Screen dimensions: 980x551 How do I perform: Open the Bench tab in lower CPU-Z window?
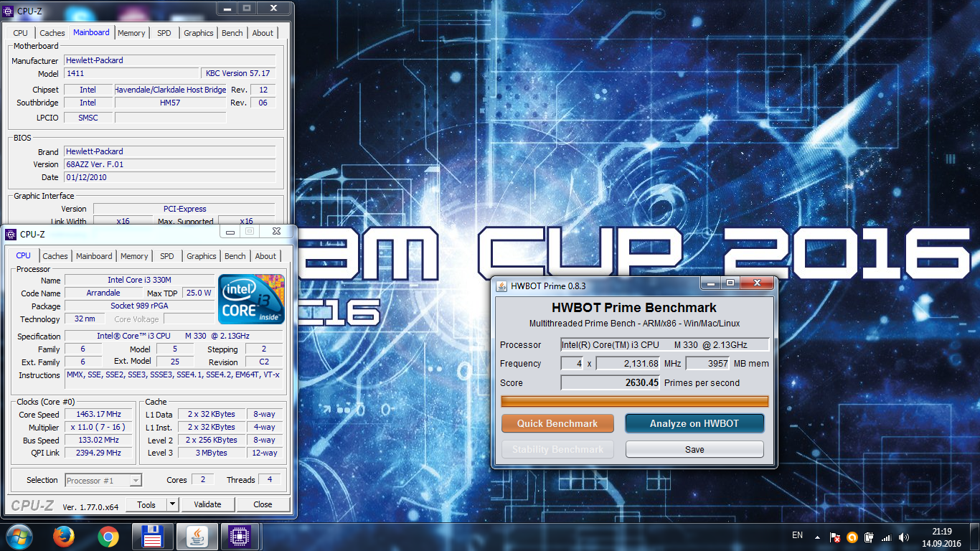point(235,256)
